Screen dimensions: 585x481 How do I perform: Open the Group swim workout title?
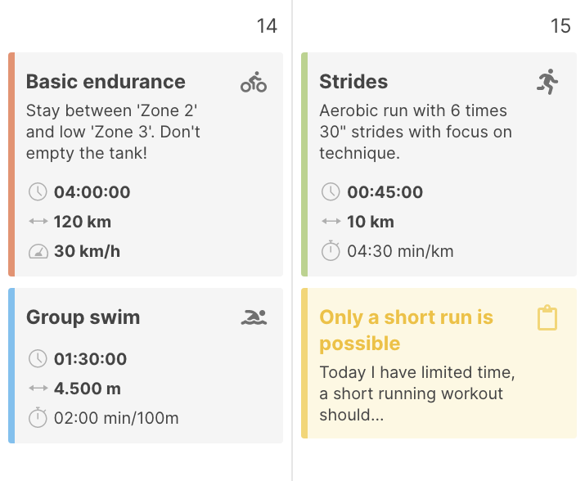[x=83, y=317]
